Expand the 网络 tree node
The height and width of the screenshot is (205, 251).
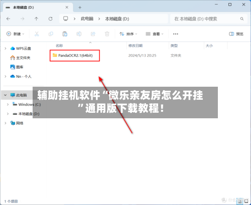(x=6, y=123)
